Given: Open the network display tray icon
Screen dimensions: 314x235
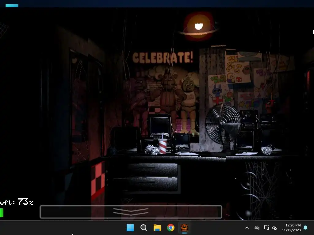Looking at the screenshot, I should click(x=266, y=228).
